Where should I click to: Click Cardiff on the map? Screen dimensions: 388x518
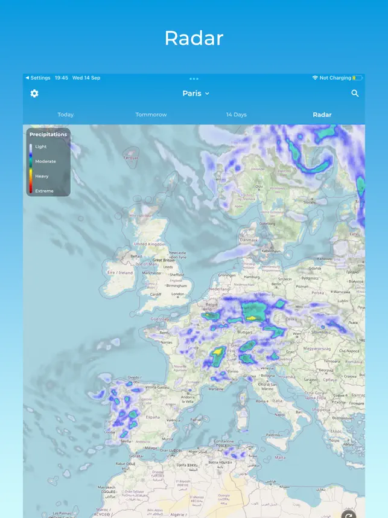tap(156, 295)
